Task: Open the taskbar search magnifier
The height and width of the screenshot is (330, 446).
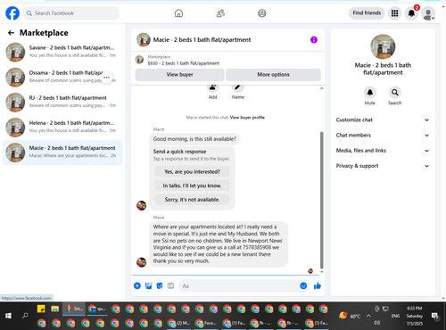Action: (x=25, y=316)
